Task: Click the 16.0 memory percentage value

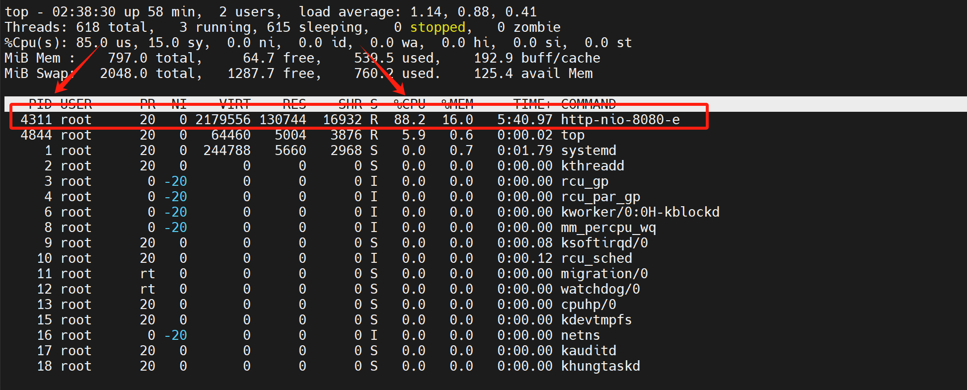Action: point(457,120)
